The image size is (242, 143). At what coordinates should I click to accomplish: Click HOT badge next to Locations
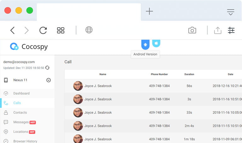pos(32,132)
